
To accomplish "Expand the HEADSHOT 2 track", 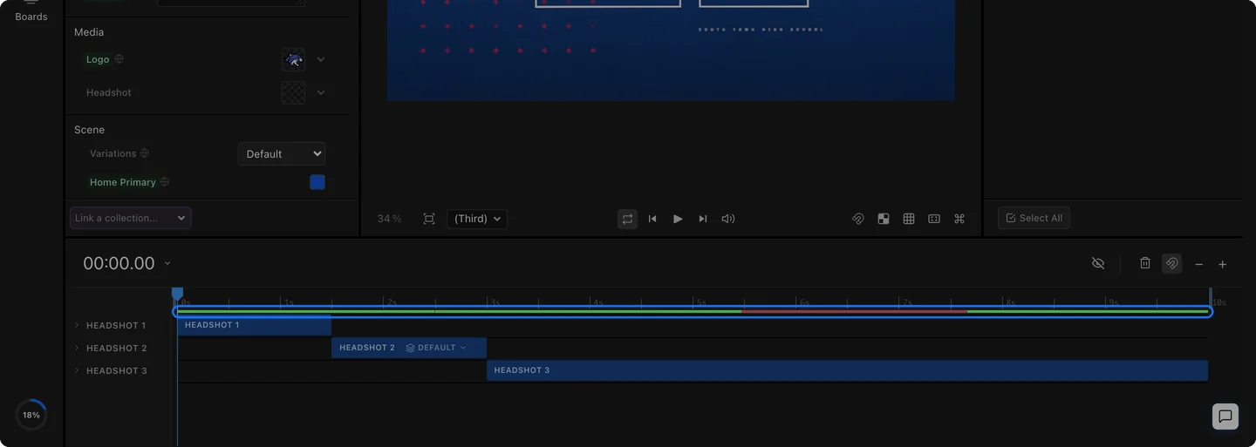I will pyautogui.click(x=77, y=348).
